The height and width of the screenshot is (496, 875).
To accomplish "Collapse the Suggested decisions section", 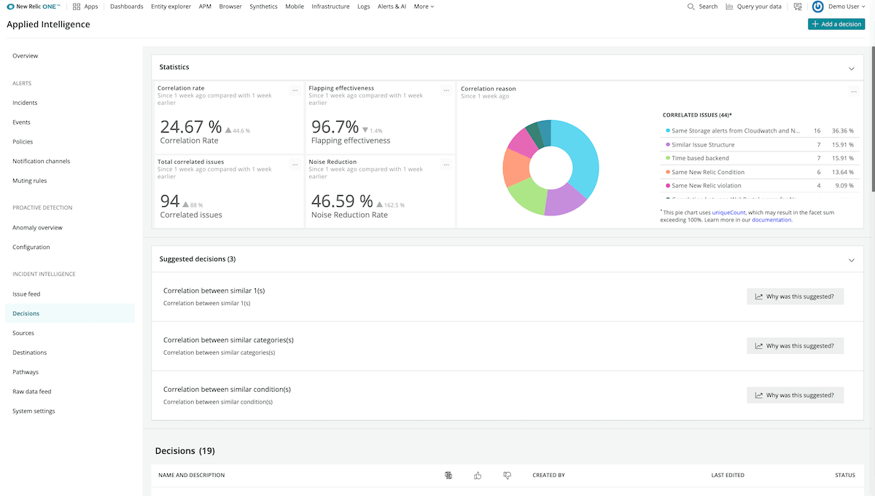I will point(851,259).
